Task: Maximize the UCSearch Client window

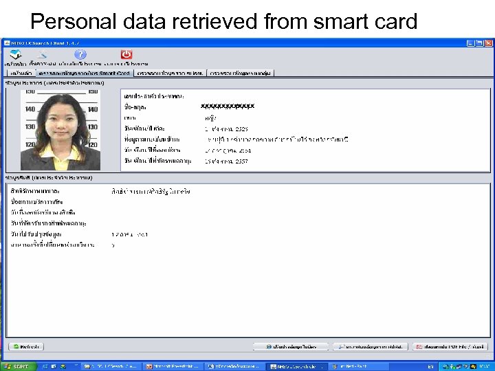Action: pyautogui.click(x=479, y=43)
